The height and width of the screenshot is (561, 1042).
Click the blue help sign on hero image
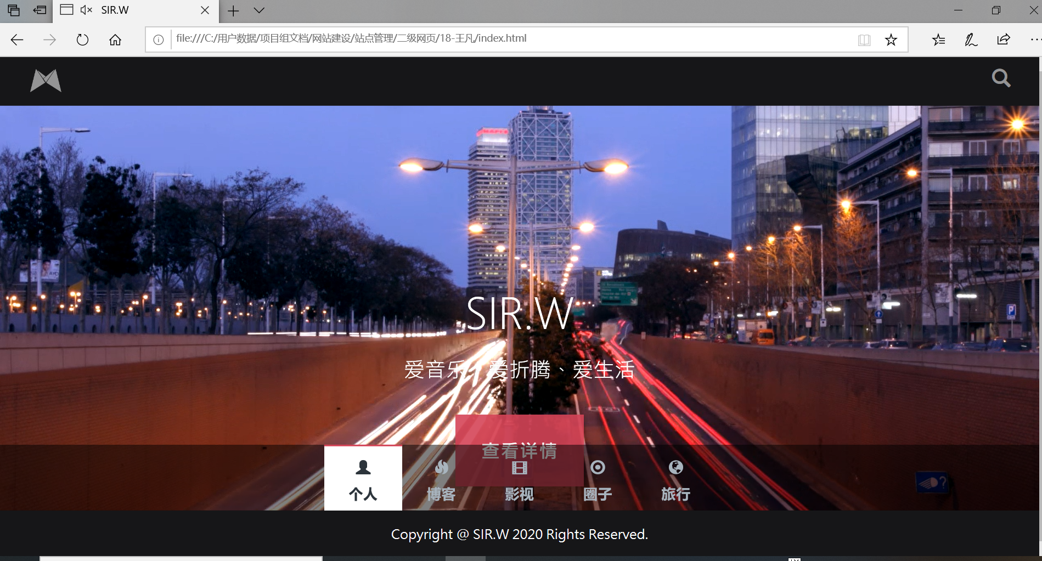pos(932,483)
